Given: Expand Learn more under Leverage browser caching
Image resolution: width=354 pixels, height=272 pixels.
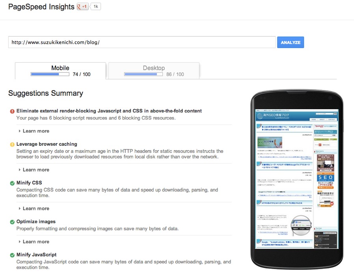Looking at the screenshot, I should (34, 170).
